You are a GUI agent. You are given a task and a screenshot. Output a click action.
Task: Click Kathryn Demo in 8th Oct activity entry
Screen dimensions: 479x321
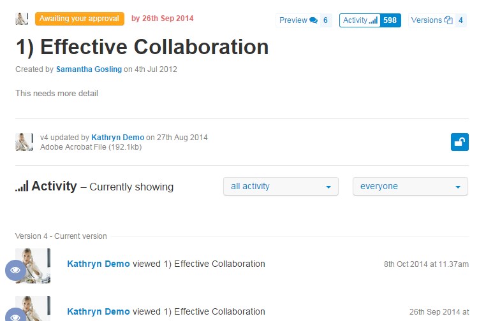[x=98, y=264]
